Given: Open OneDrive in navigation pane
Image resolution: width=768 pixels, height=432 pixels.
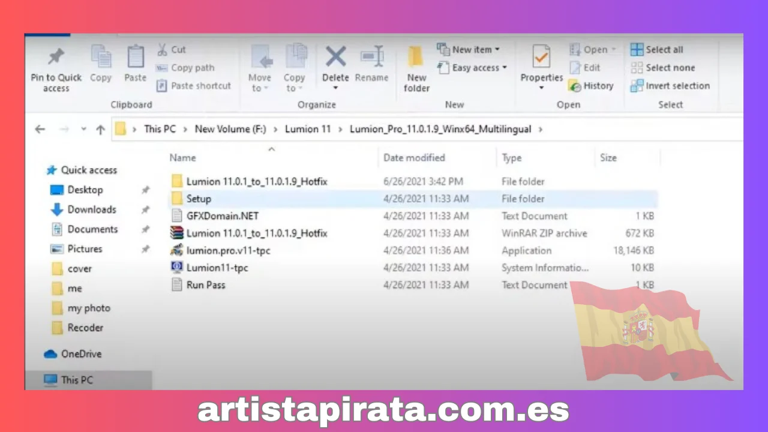Looking at the screenshot, I should (x=73, y=354).
